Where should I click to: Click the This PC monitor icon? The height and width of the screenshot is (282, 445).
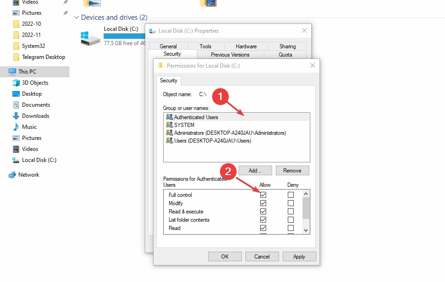tap(12, 72)
